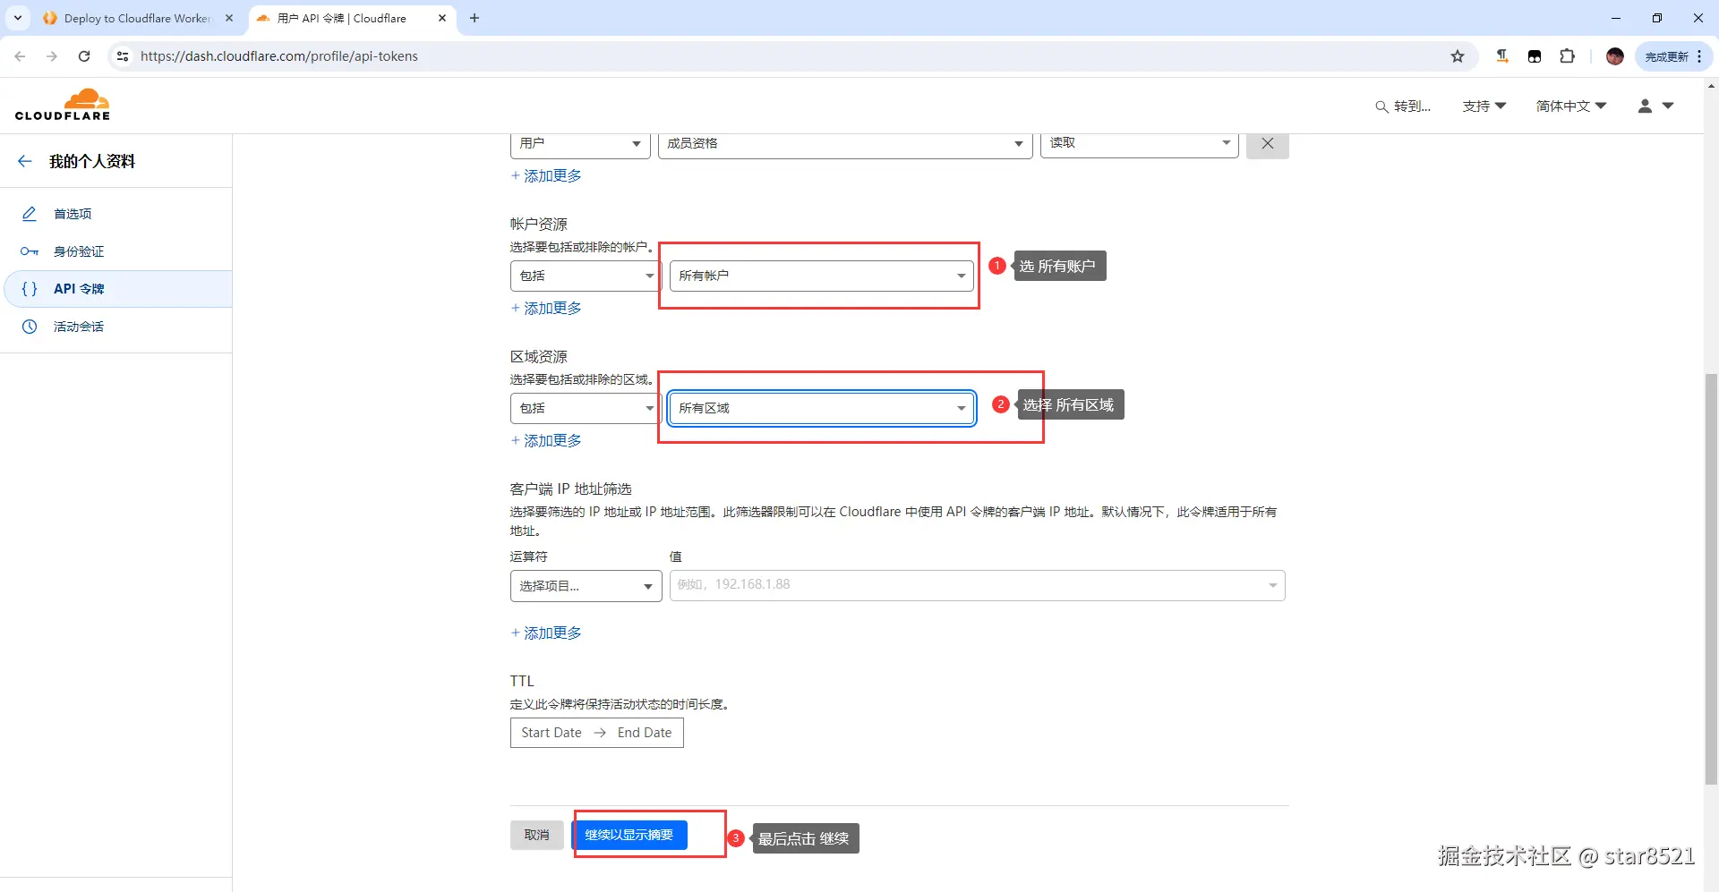Remove the 用户 成员资格 permission row
Screen dimensions: 1719x892
click(x=1268, y=144)
